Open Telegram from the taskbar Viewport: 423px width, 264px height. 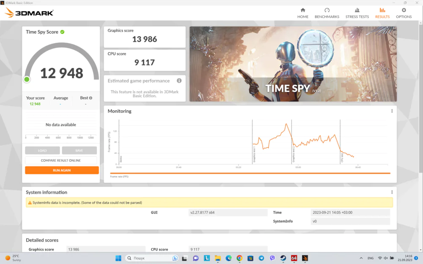[x=261, y=258]
